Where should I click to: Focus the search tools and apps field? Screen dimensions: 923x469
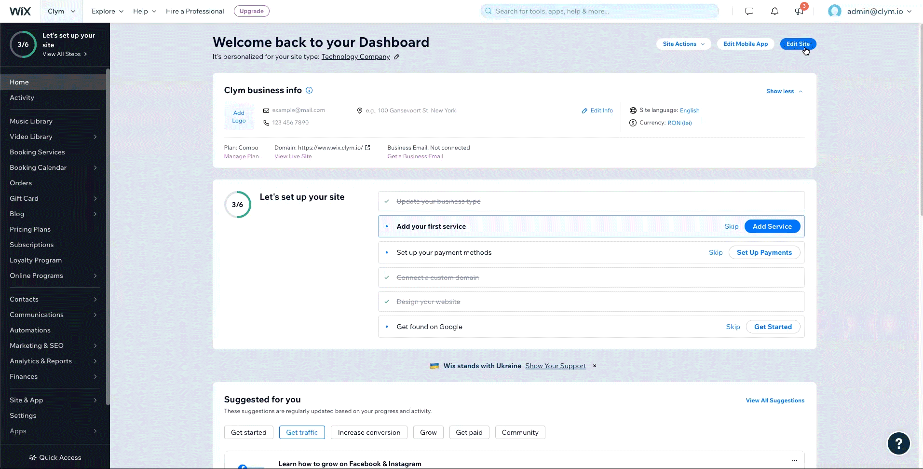coord(599,11)
